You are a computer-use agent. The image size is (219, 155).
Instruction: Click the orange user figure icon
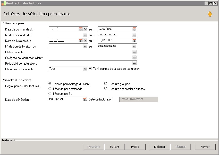coord(210,14)
